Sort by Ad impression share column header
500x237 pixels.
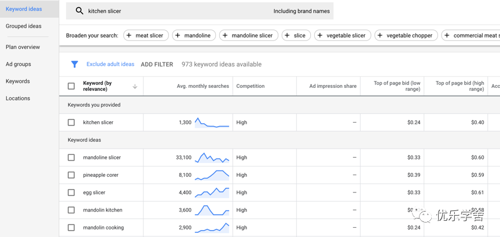click(x=333, y=86)
